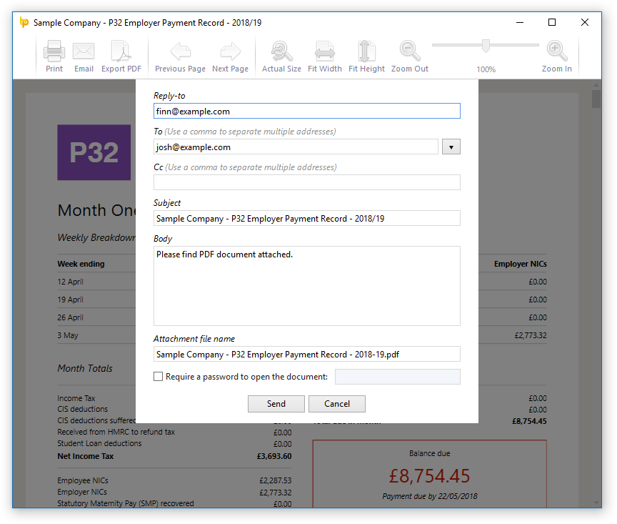Click the £2,773.32 value in 3 May row

point(531,335)
